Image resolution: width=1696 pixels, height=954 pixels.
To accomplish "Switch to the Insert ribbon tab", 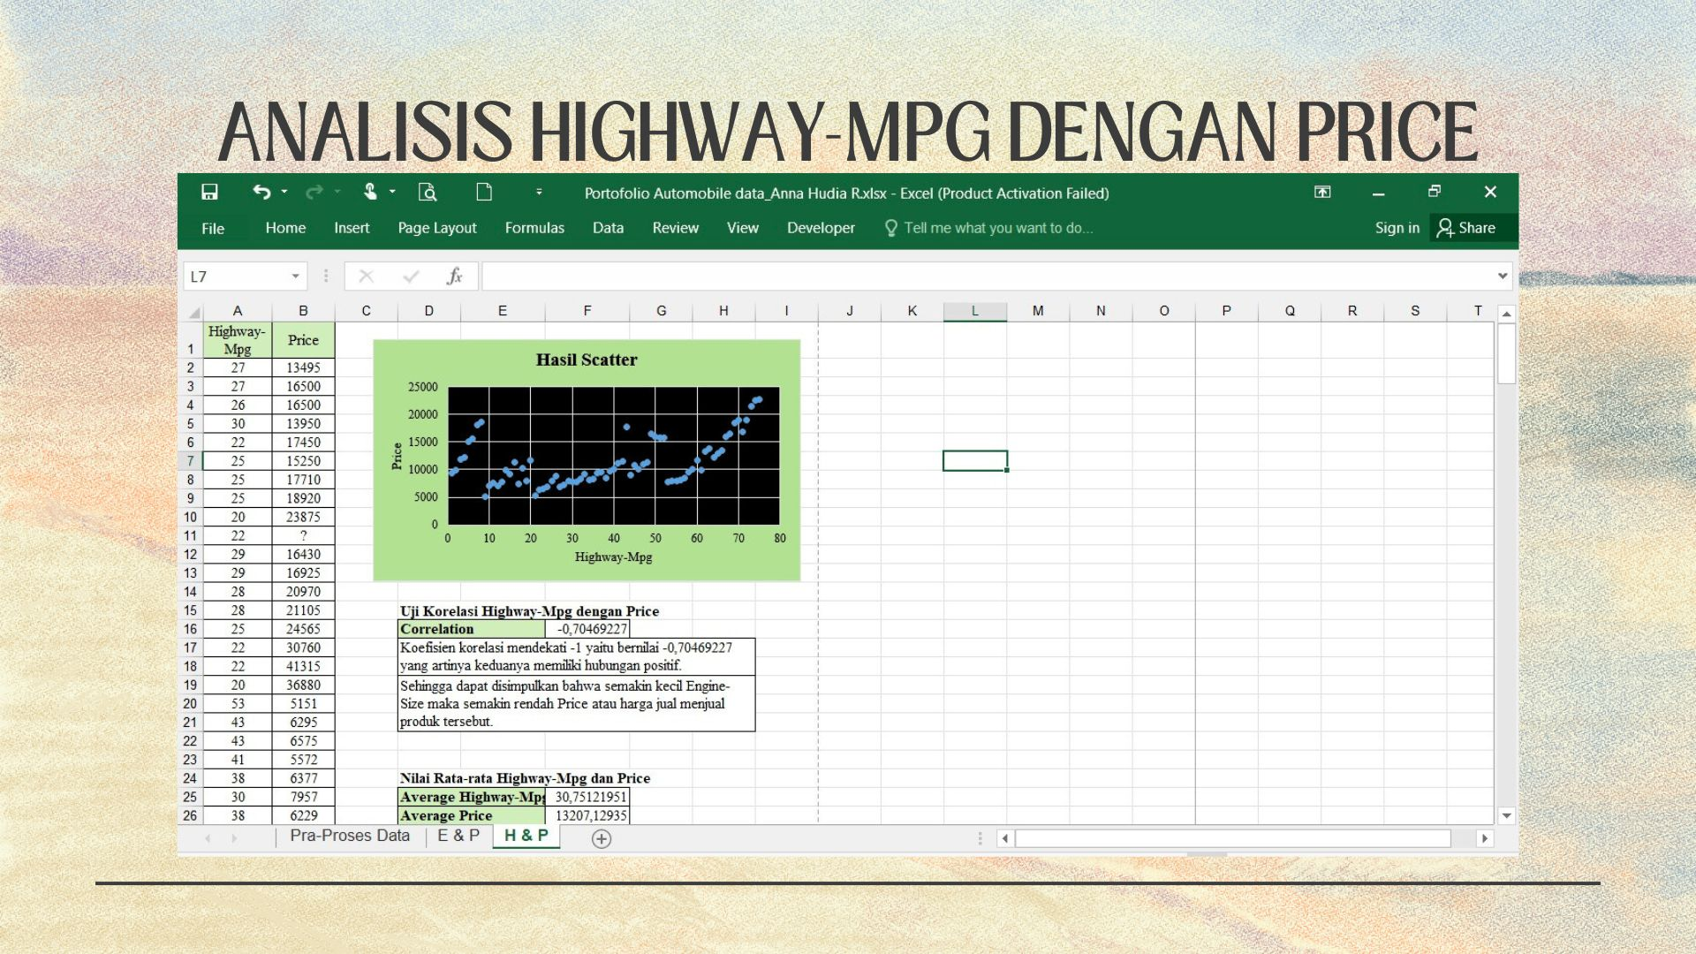I will click(352, 228).
